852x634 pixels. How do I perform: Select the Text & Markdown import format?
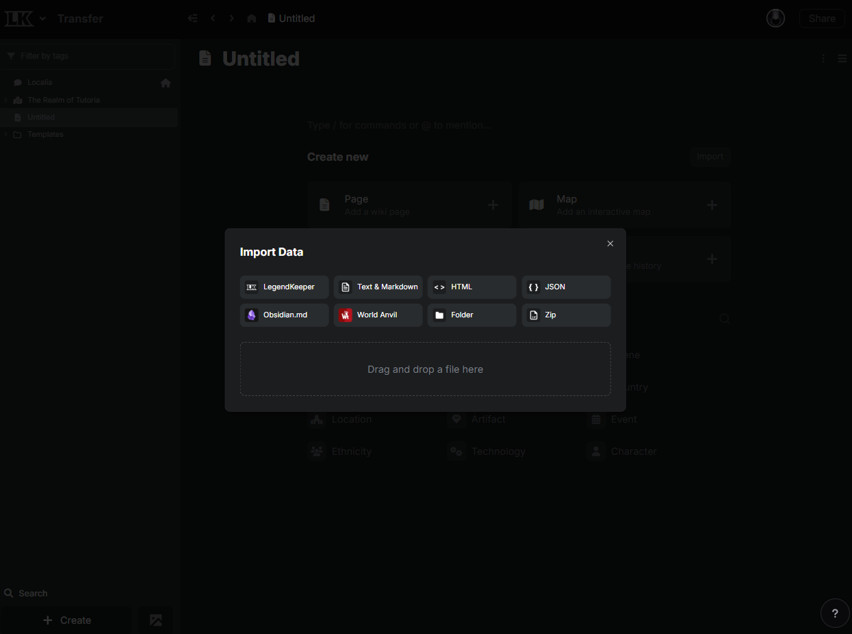[x=378, y=287]
